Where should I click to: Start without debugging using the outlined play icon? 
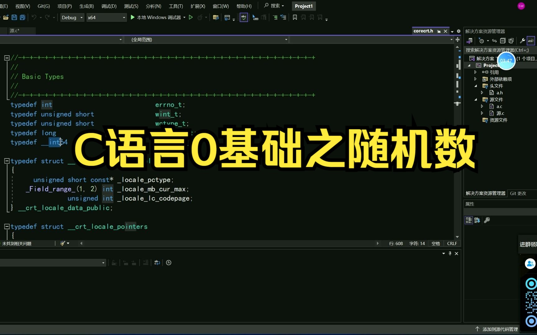click(191, 17)
